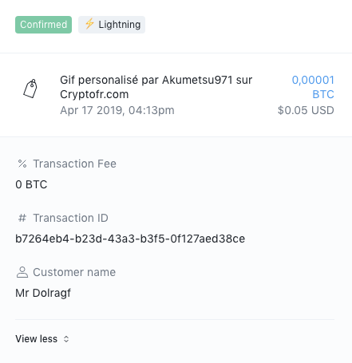This screenshot has width=352, height=363.
Task: Click the Transaction ID label
Action: point(70,218)
